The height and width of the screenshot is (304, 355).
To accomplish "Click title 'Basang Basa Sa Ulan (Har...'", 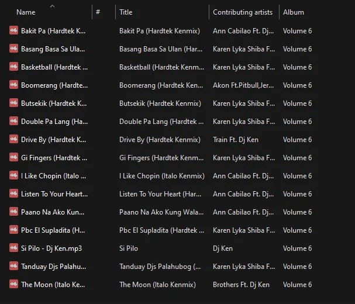I will tap(161, 49).
